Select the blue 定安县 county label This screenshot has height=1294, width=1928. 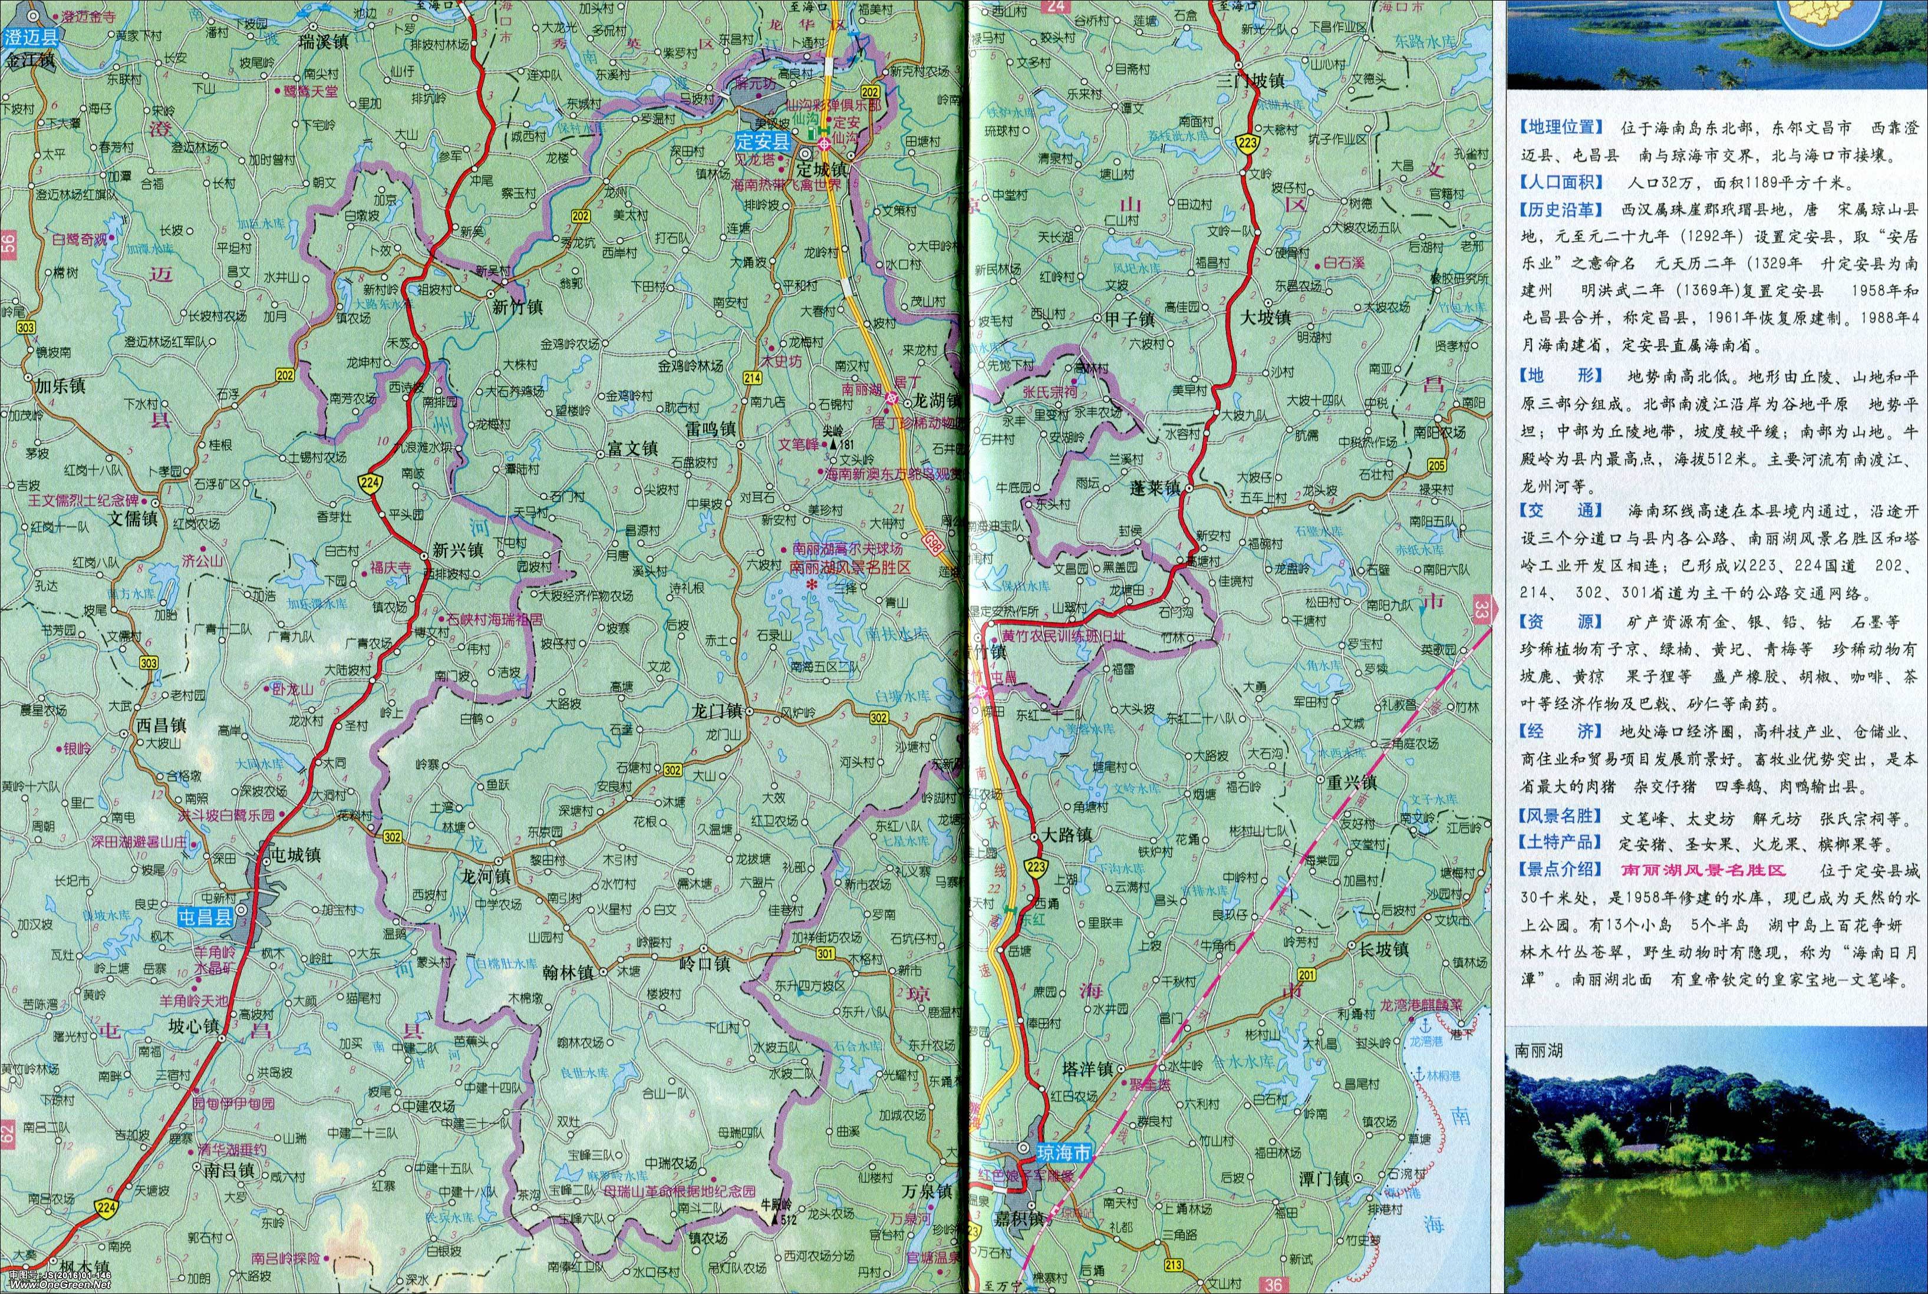[763, 143]
